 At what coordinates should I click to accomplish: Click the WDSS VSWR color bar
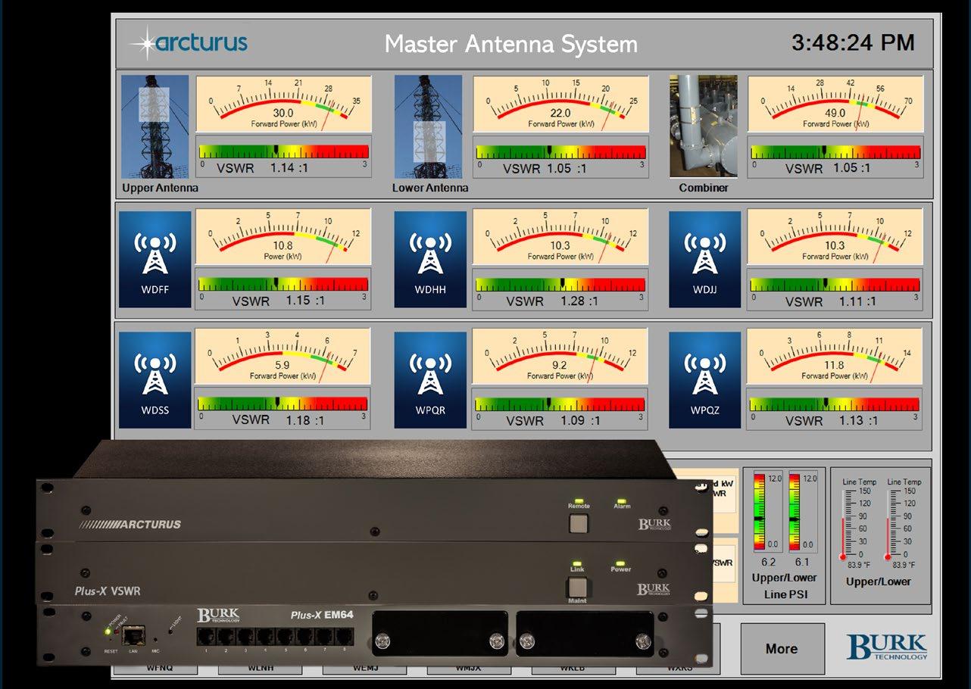pyautogui.click(x=283, y=404)
